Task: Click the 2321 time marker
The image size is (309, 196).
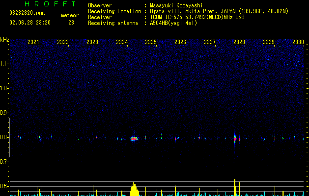Action: [x=33, y=42]
